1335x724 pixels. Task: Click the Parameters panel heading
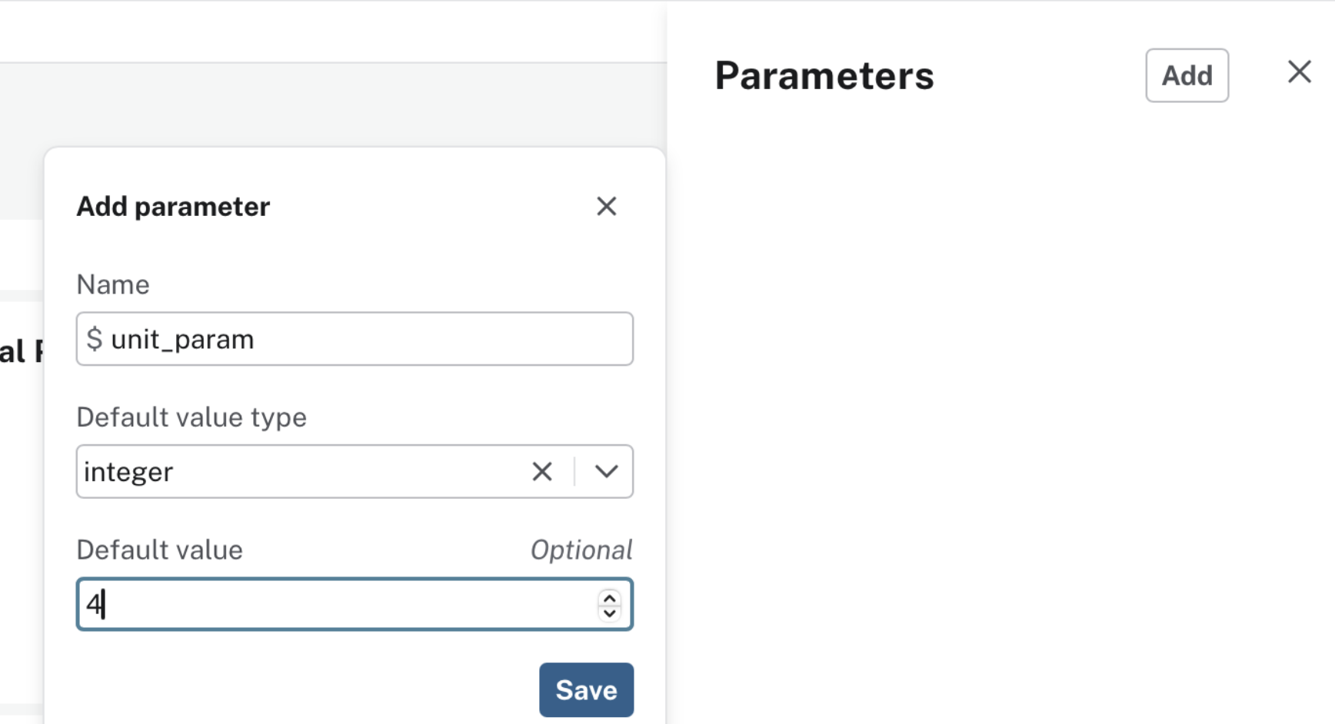(824, 75)
